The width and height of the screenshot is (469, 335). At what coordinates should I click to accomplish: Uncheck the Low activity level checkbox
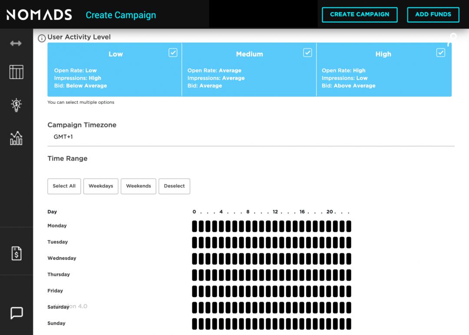[172, 53]
